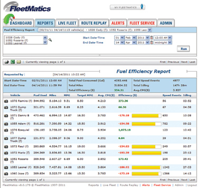Click the vehicle search magnifier icon
This screenshot has width=198, height=188.
(x=50, y=40)
